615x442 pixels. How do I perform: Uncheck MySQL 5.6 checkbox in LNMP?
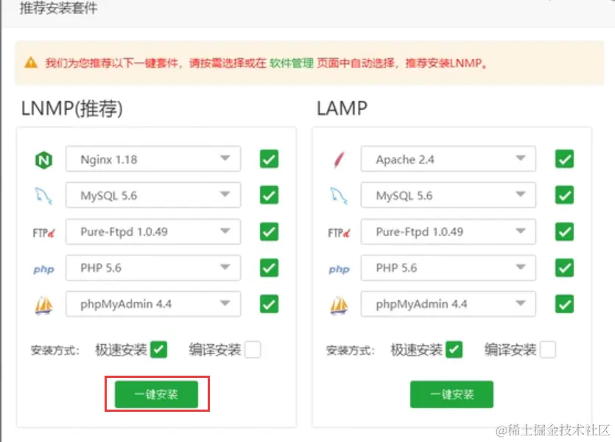269,195
